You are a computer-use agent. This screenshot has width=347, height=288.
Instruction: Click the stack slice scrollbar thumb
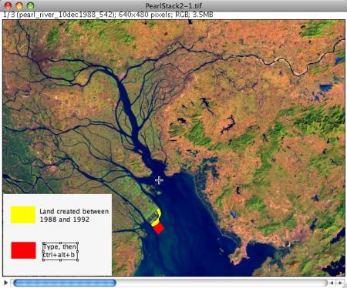[65, 283]
